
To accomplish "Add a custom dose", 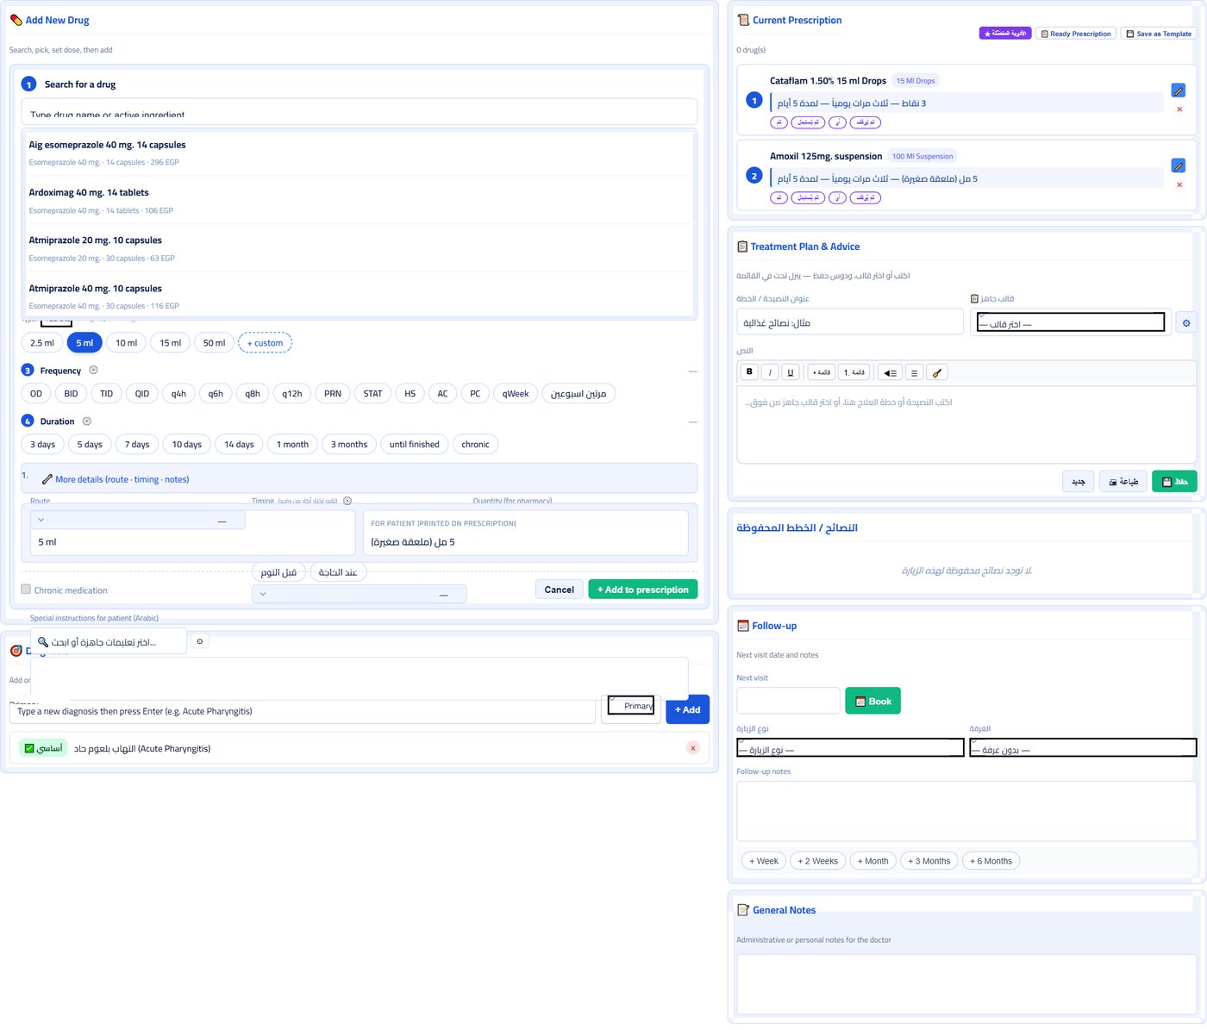I will click(x=266, y=343).
